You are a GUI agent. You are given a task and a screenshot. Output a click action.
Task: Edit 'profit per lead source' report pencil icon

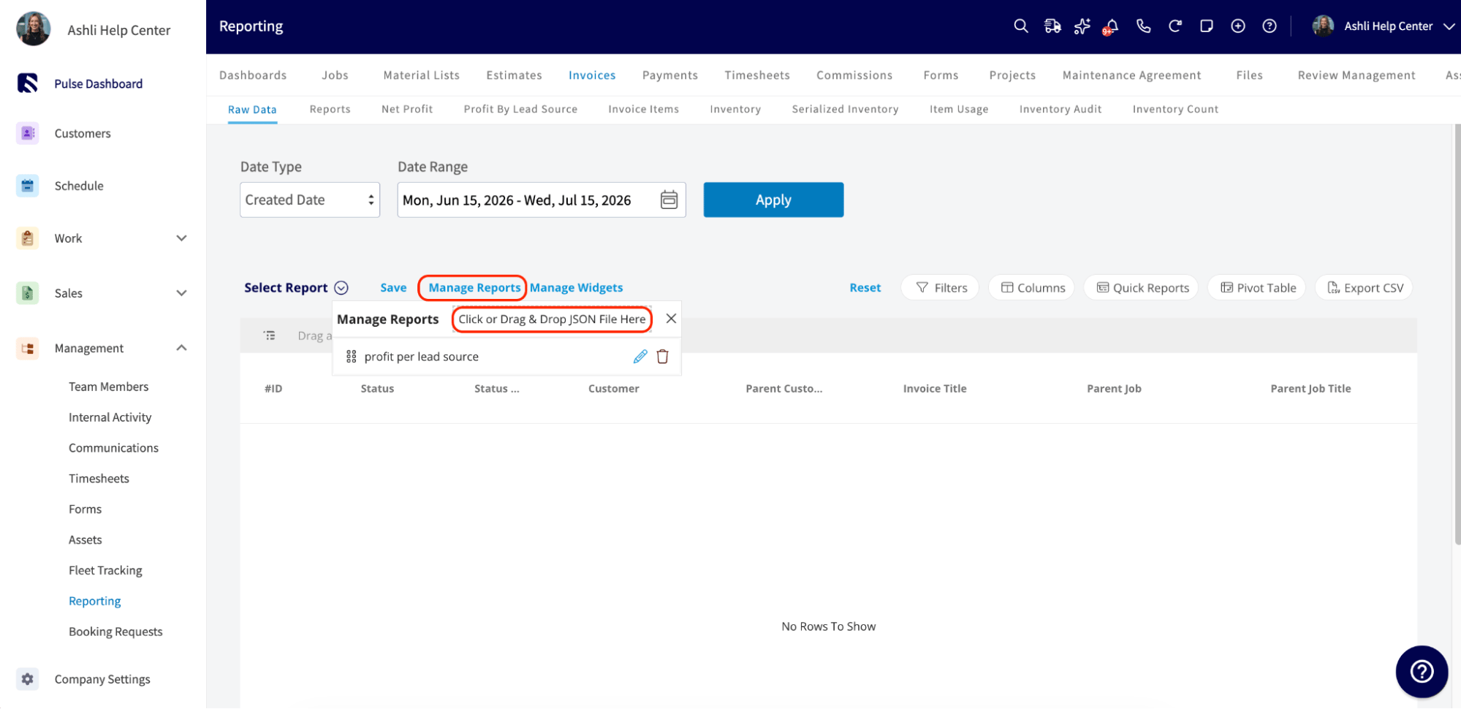[x=640, y=357]
